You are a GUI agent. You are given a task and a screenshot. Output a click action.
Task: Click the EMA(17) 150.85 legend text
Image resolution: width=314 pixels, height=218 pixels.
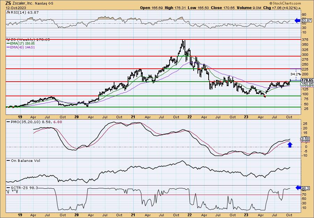[x=22, y=44]
